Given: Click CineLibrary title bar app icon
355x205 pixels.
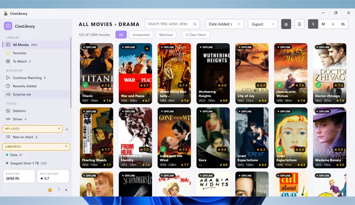Looking at the screenshot, I should click(6, 14).
